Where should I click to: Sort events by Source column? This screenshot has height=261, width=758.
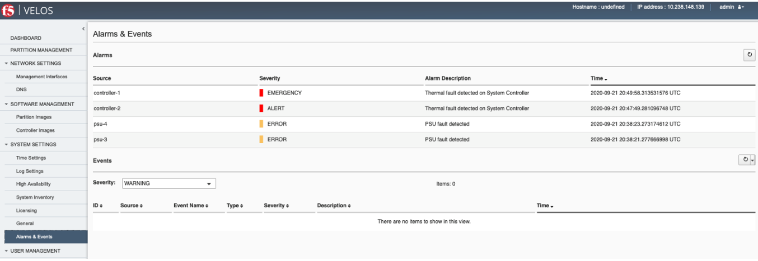132,206
